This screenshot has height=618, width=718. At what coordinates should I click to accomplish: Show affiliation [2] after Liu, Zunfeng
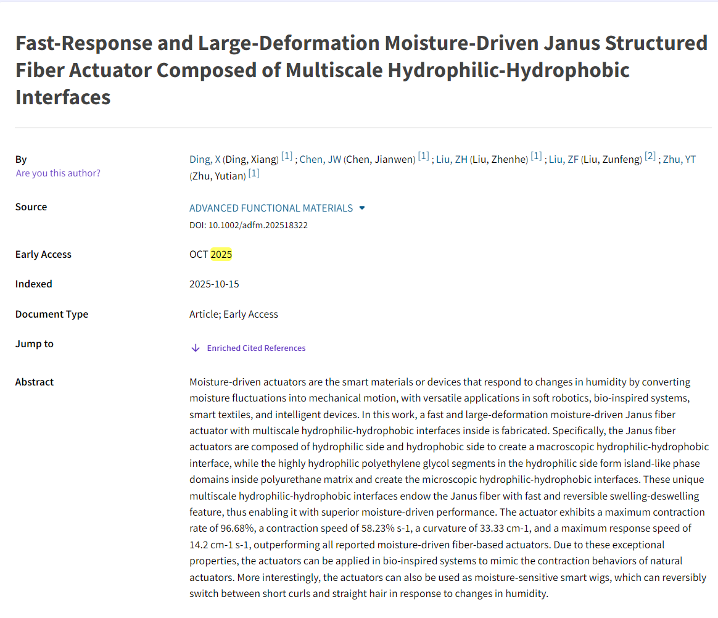coord(650,157)
